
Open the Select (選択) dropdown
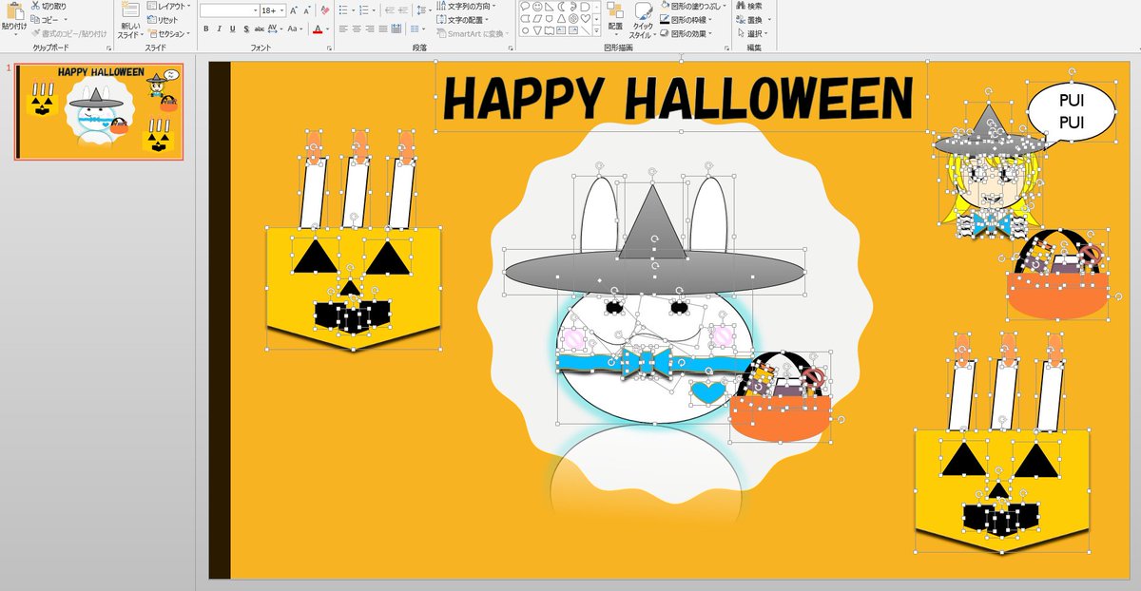pos(751,33)
